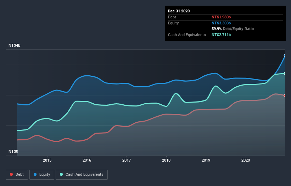This screenshot has width=291, height=186.
Task: Click the NT$0 y-axis label
Action: [13, 151]
